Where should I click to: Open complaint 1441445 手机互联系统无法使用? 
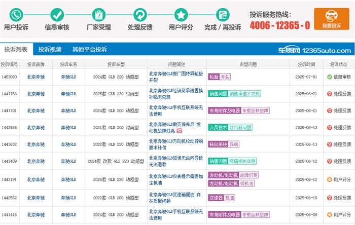click(176, 214)
